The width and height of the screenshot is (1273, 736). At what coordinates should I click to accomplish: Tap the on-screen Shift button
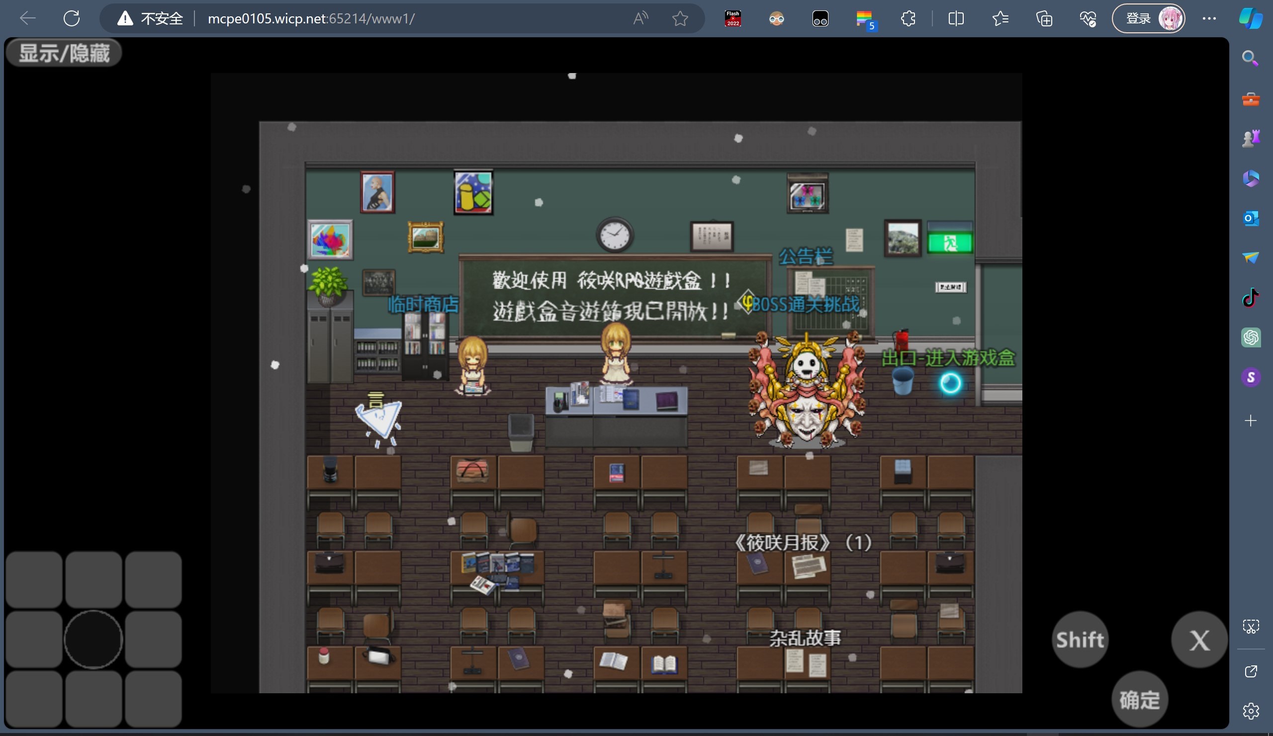pos(1080,640)
